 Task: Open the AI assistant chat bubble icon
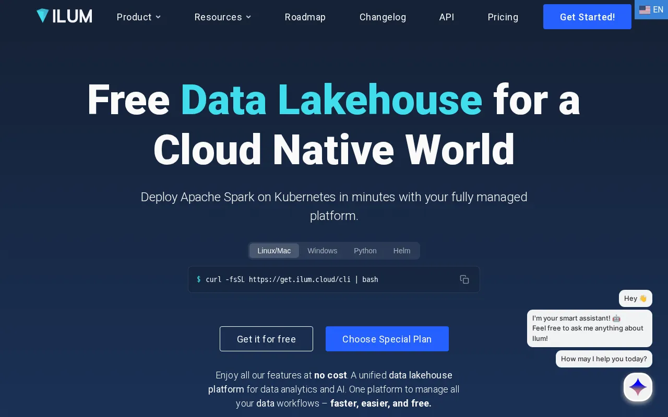pos(638,387)
